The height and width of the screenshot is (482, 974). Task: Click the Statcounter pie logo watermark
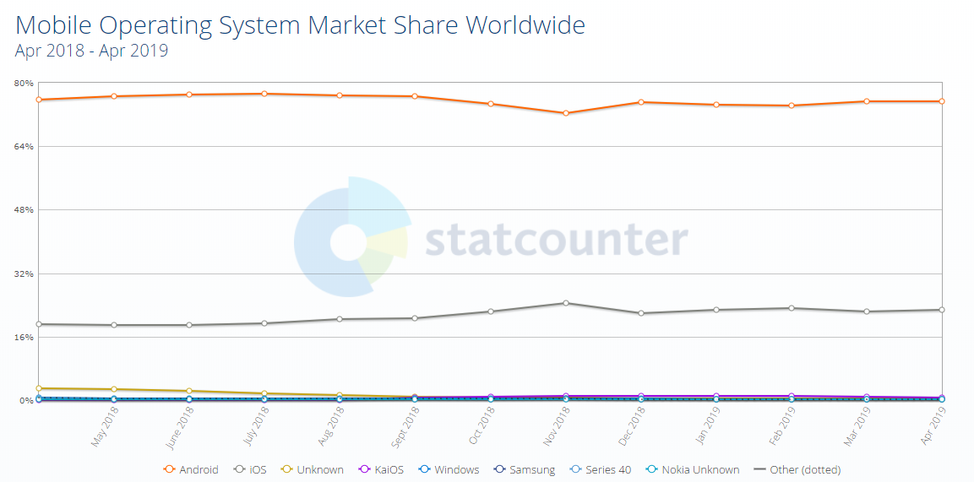click(352, 237)
